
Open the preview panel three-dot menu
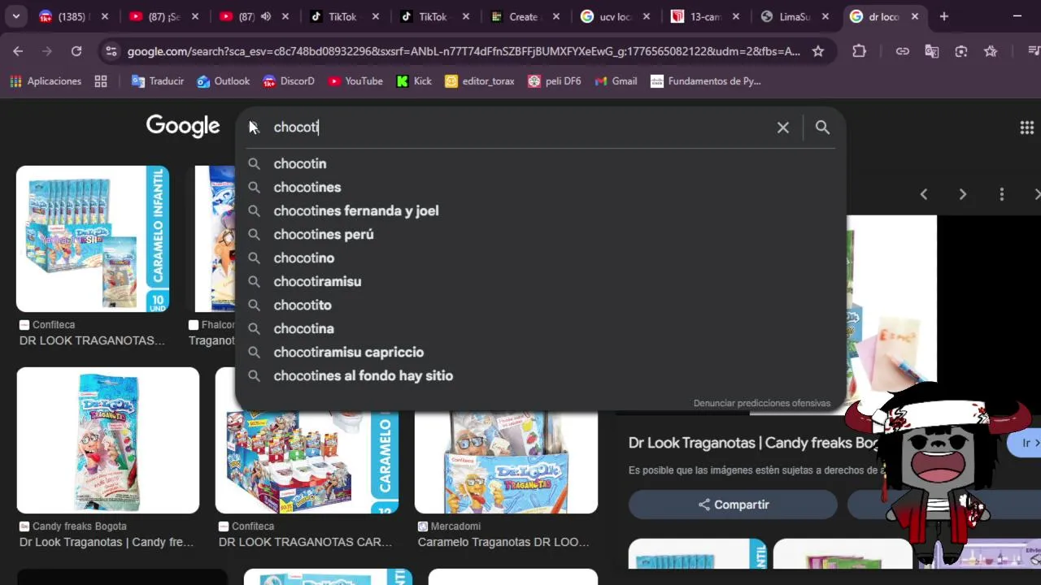pyautogui.click(x=1001, y=194)
